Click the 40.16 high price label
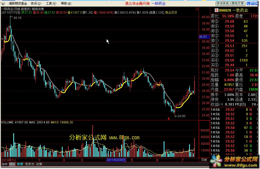 click(17, 18)
